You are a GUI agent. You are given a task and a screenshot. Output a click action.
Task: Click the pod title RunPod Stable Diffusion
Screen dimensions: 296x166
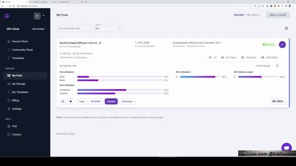pyautogui.click(x=78, y=43)
